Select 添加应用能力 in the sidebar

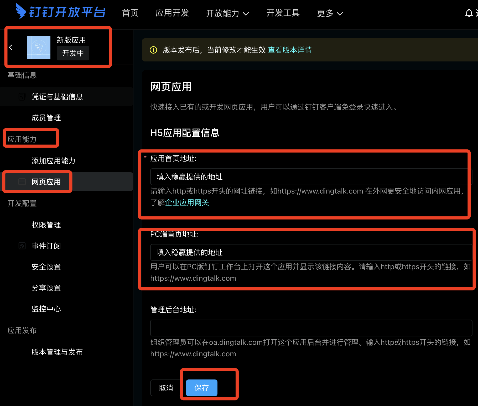[x=66, y=161]
